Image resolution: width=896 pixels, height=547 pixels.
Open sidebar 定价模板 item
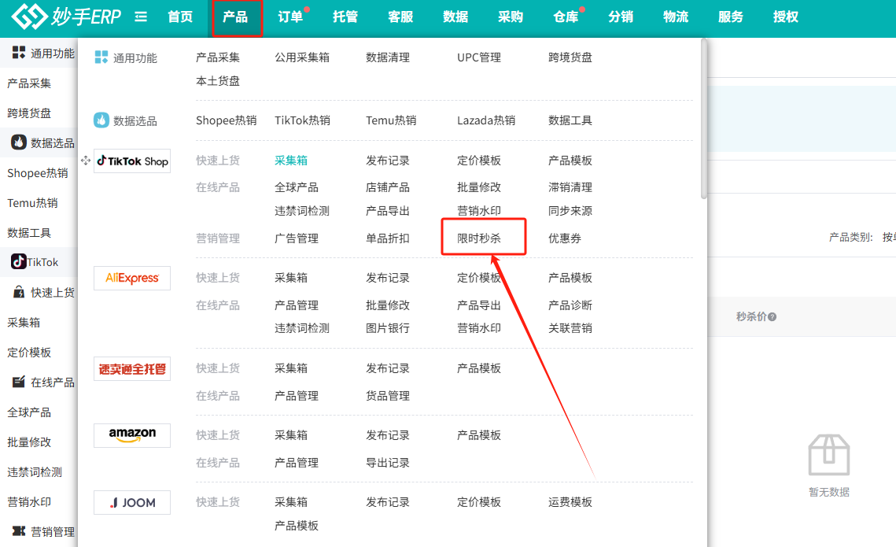pyautogui.click(x=29, y=352)
